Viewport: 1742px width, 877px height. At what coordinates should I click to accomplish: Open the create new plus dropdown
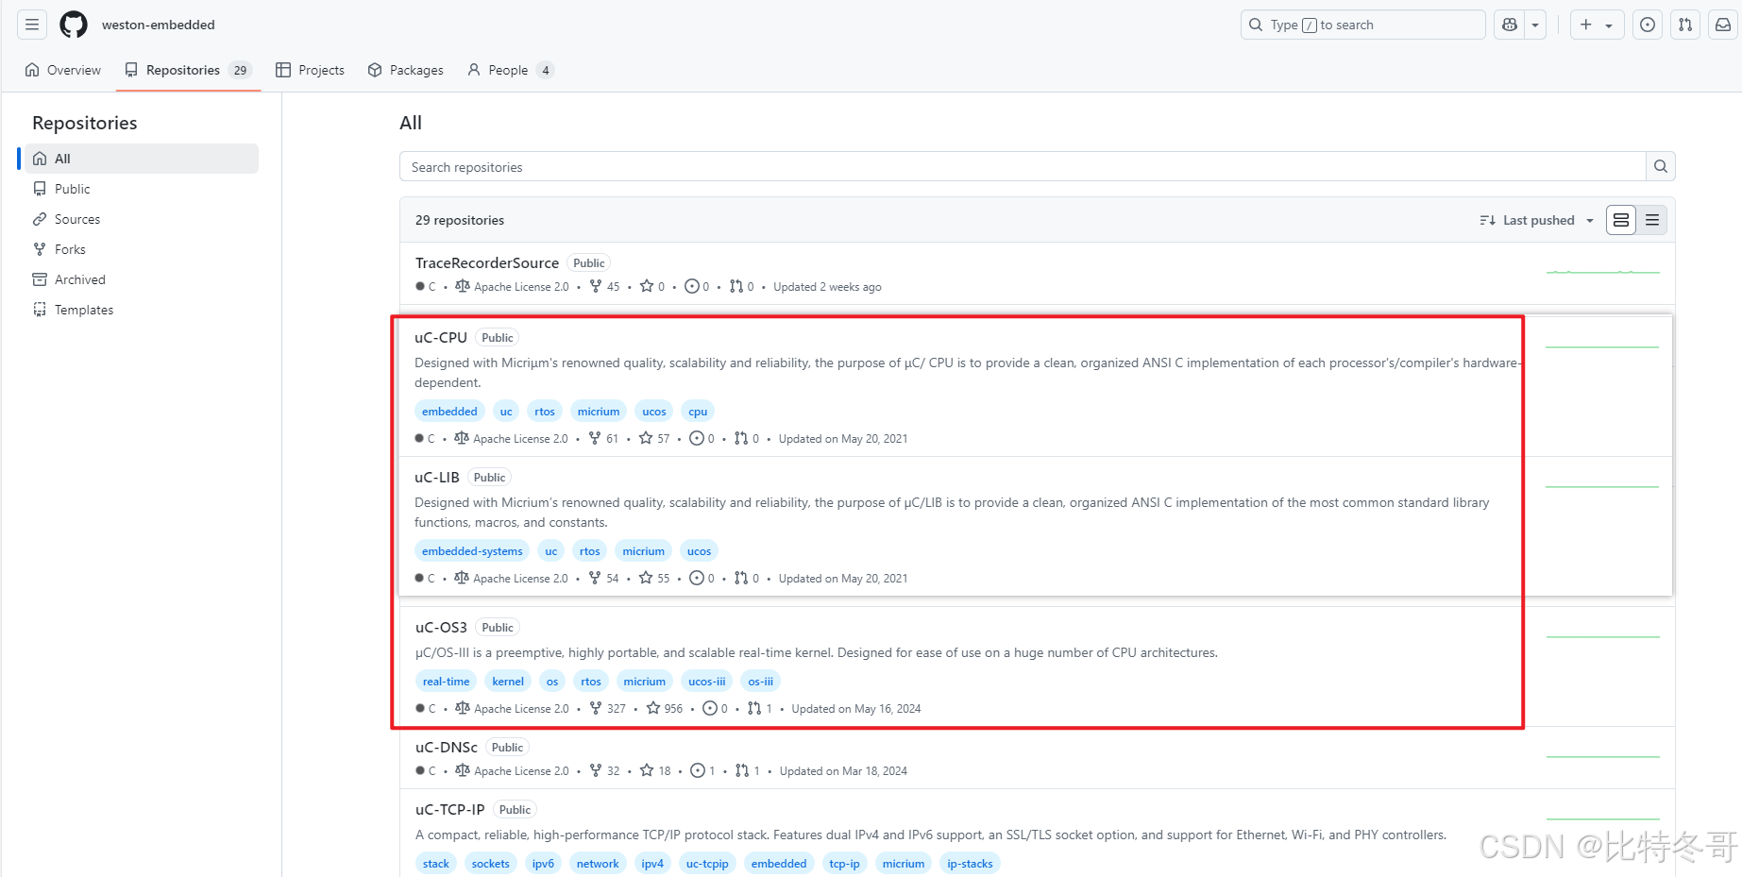(1597, 25)
